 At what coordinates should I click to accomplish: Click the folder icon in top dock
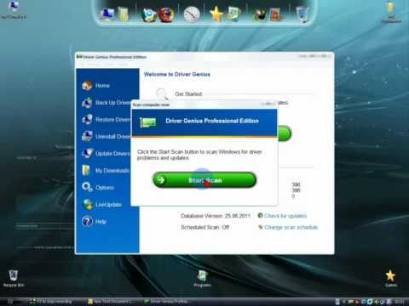pyautogui.click(x=124, y=14)
